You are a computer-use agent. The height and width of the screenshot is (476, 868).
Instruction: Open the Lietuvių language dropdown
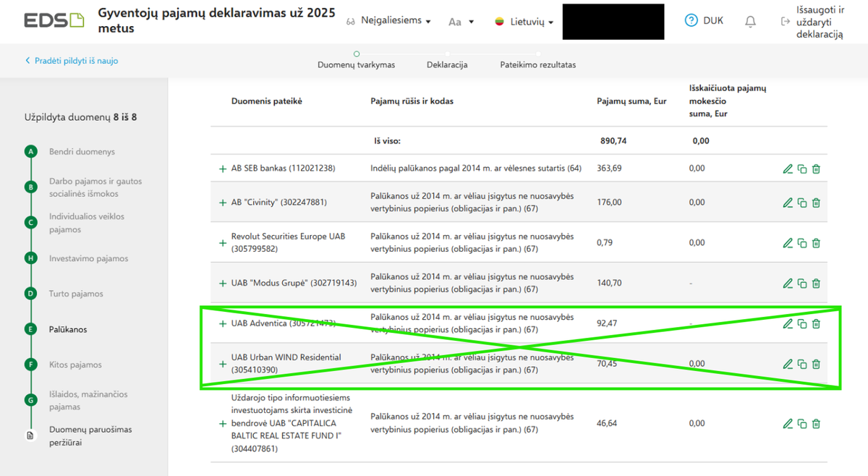524,22
